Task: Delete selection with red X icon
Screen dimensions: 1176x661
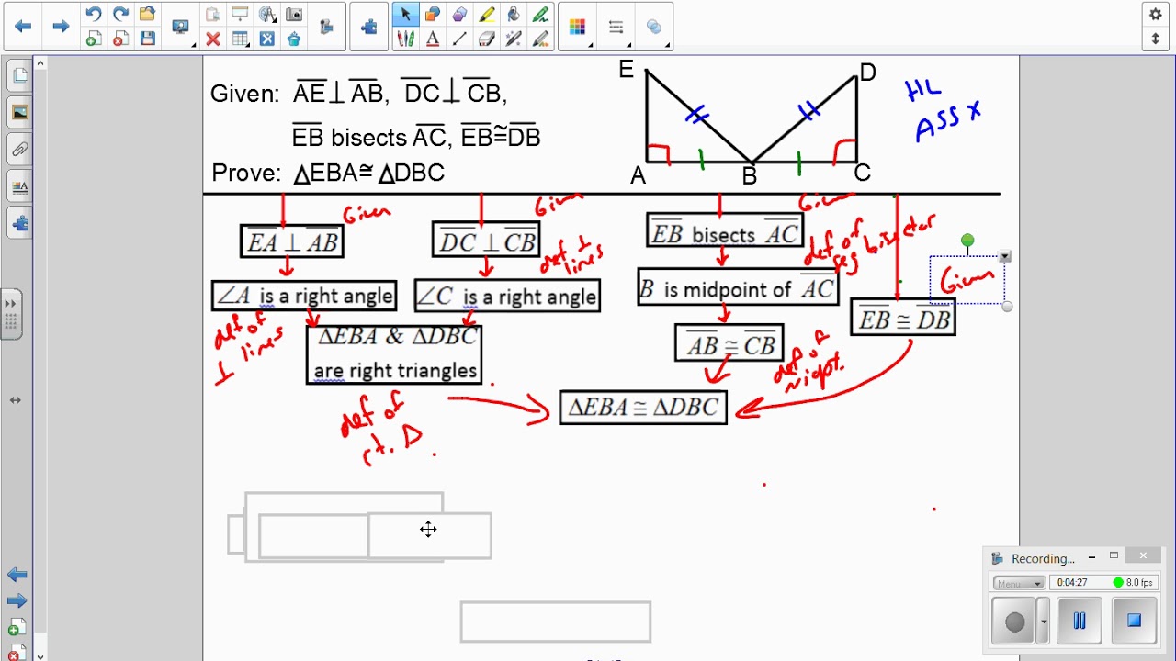Action: [x=213, y=39]
